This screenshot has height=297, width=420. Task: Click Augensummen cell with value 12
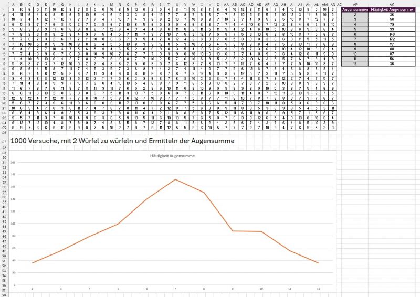[x=355, y=64]
